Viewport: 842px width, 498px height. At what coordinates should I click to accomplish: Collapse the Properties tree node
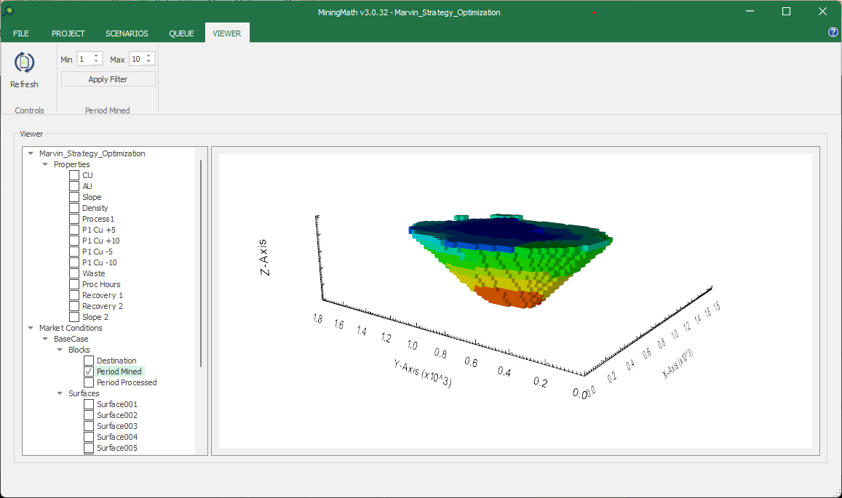point(45,164)
